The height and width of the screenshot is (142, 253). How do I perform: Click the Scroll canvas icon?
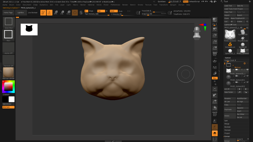coord(215,29)
